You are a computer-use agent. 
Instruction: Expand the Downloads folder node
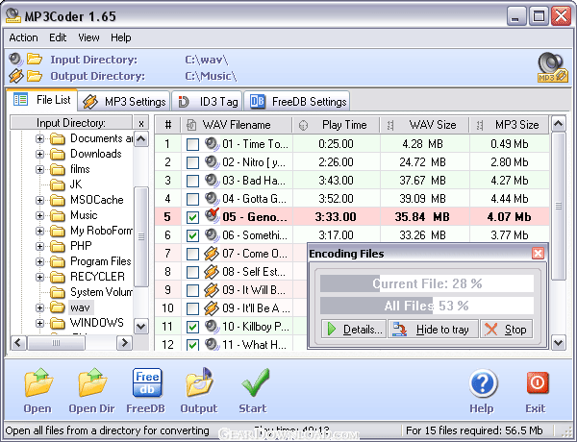coord(39,154)
